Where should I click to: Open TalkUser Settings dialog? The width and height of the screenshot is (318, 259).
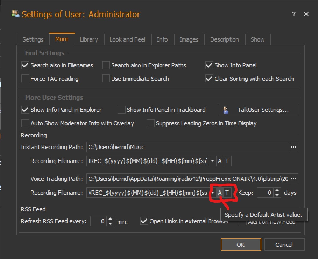click(x=258, y=110)
